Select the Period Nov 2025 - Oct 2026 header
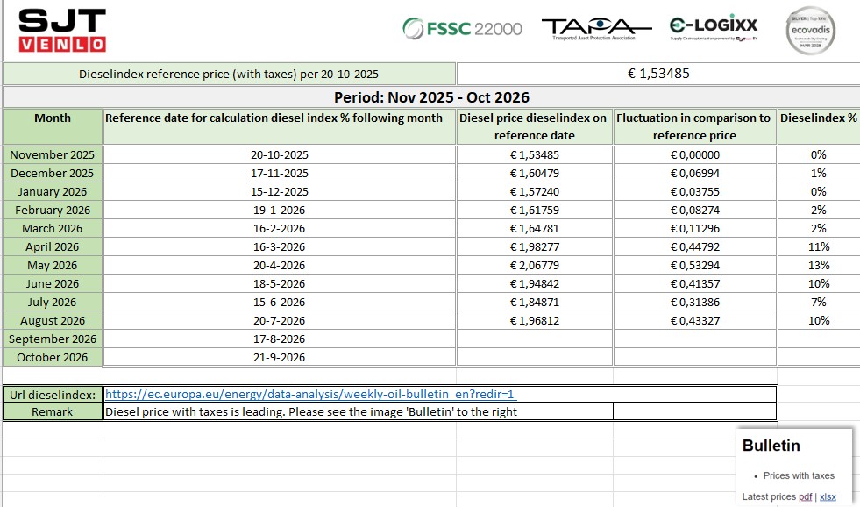The height and width of the screenshot is (507, 860). (x=431, y=97)
